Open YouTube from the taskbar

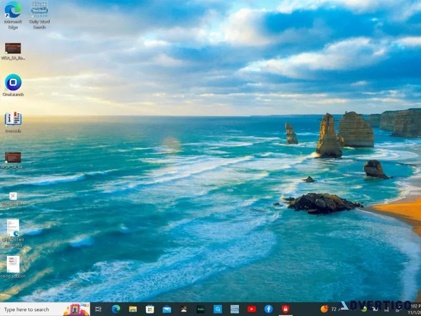coord(252,309)
